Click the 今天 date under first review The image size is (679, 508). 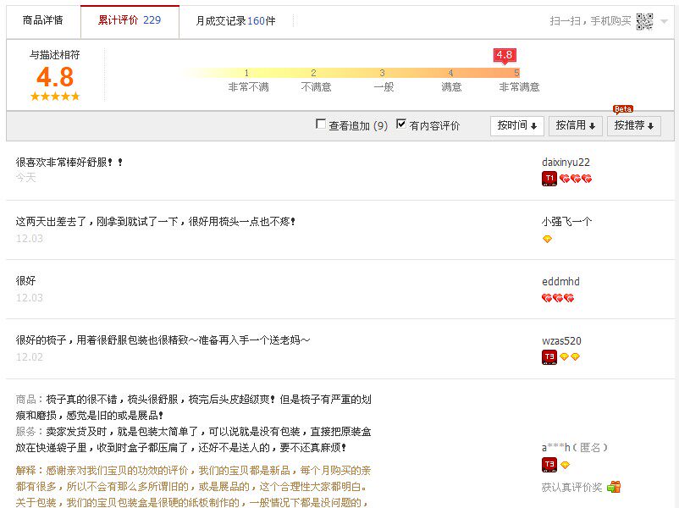[x=25, y=178]
